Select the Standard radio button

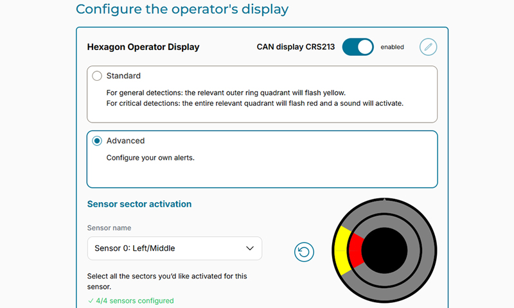(97, 76)
